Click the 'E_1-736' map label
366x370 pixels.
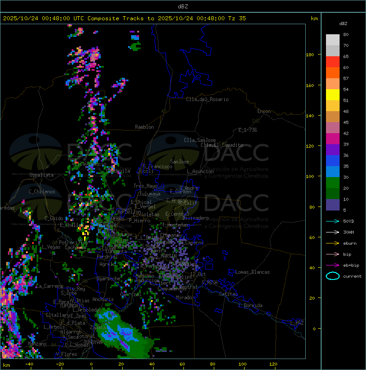point(248,130)
